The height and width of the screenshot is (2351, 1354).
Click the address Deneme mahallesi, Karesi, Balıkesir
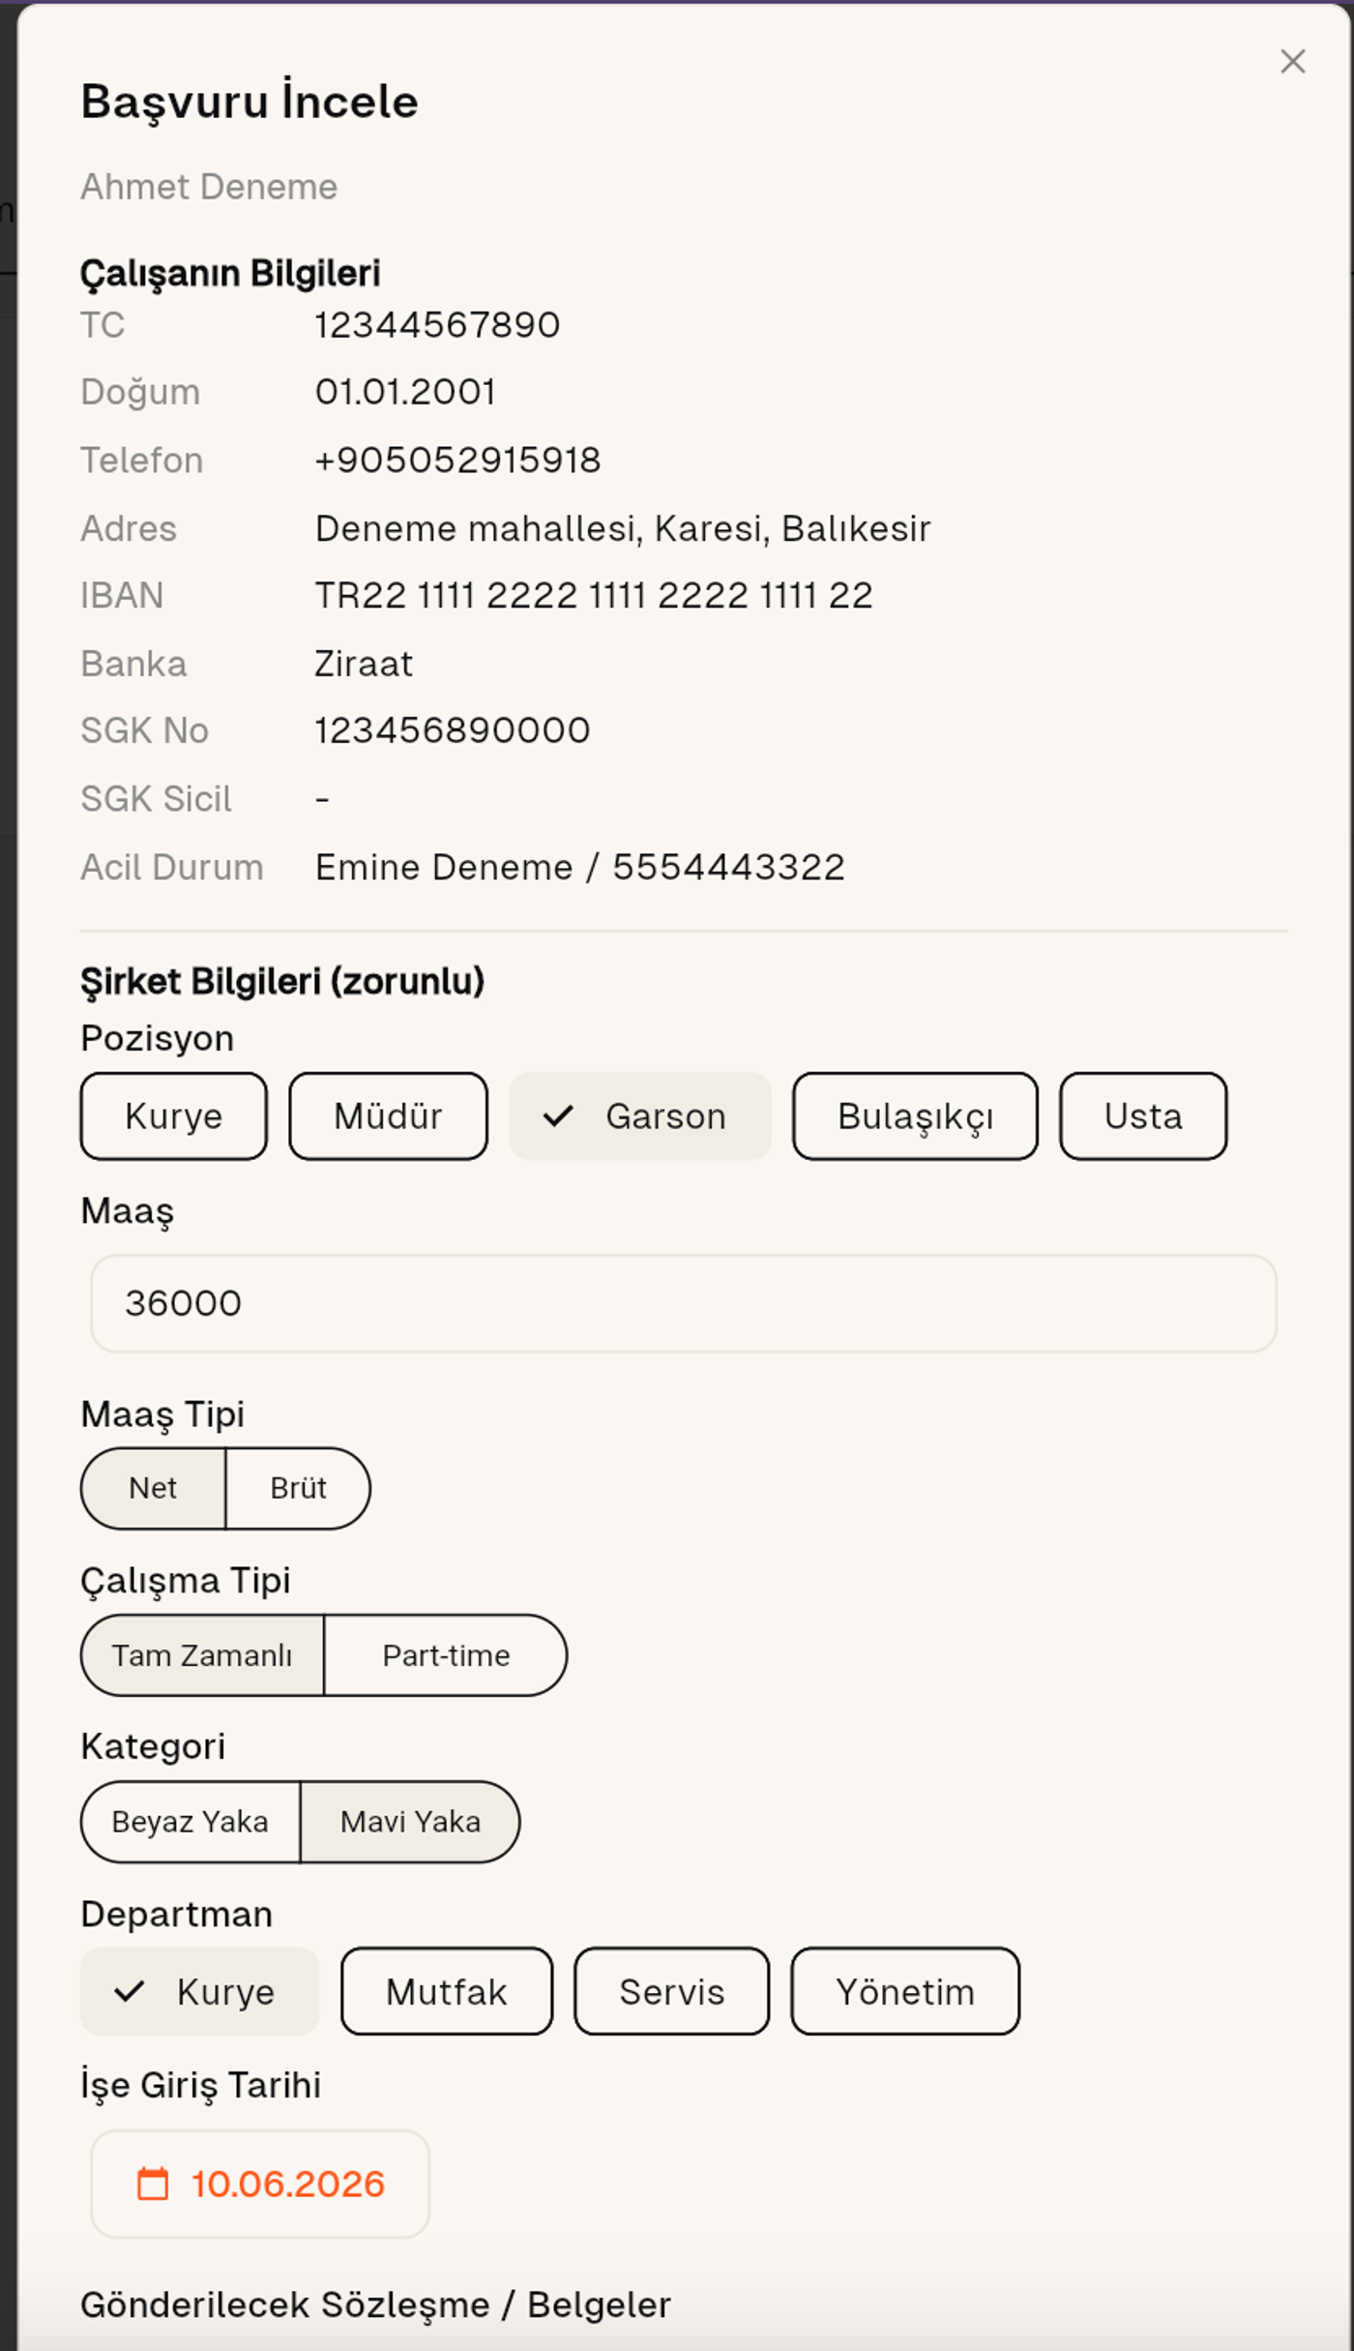click(x=623, y=528)
